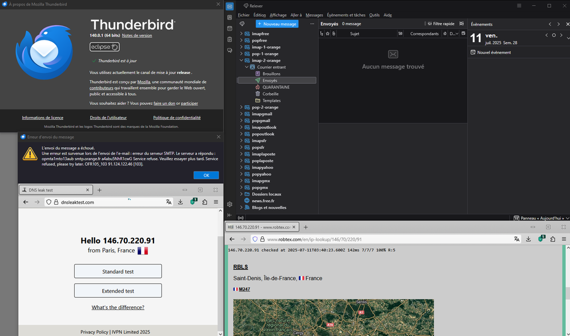This screenshot has height=336, width=570.
Task: Open the Tasks space in sidebar
Action: (x=229, y=39)
